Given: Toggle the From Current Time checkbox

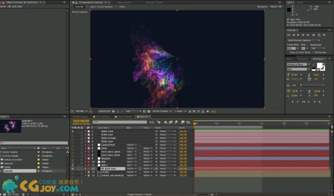Looking at the screenshot, I should [288, 52].
